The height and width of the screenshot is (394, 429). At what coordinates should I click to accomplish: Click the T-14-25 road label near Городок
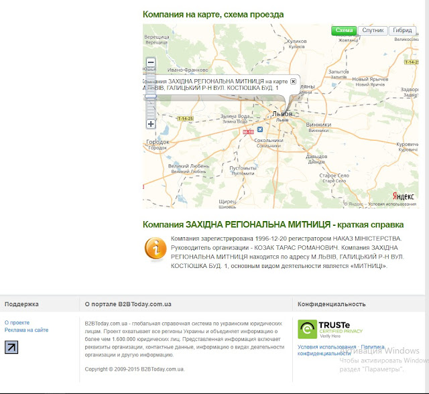[185, 119]
